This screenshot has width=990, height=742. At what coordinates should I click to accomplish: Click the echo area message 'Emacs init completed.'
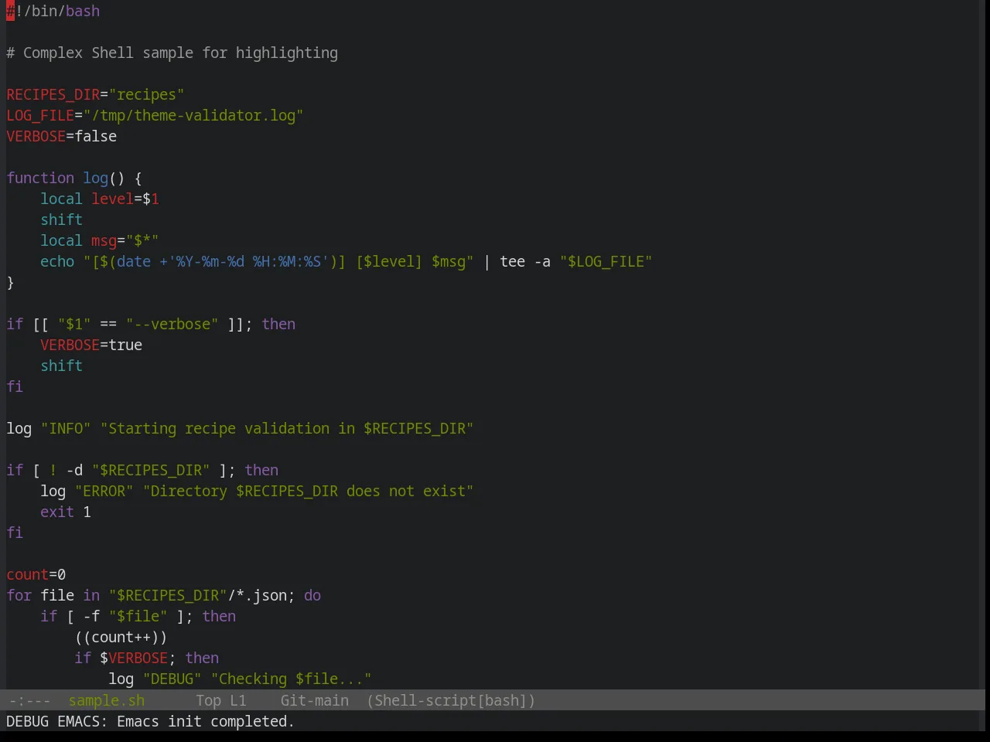[x=206, y=721]
